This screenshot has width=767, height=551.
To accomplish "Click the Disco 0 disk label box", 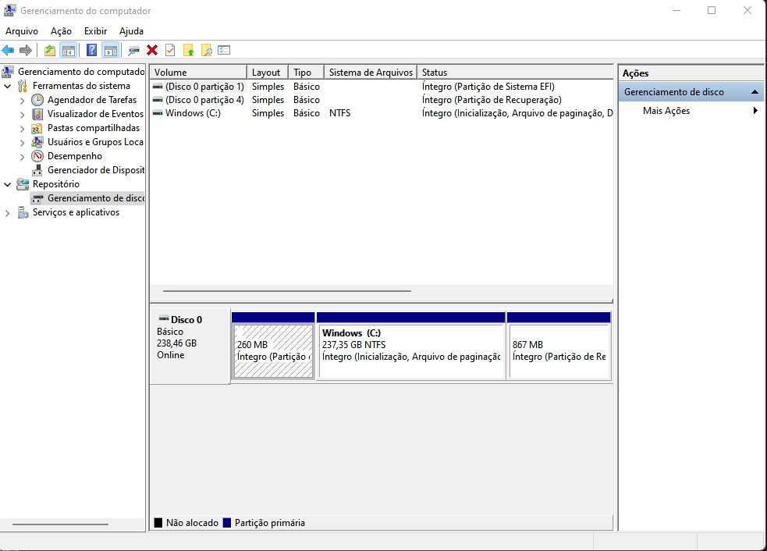I will tap(190, 346).
